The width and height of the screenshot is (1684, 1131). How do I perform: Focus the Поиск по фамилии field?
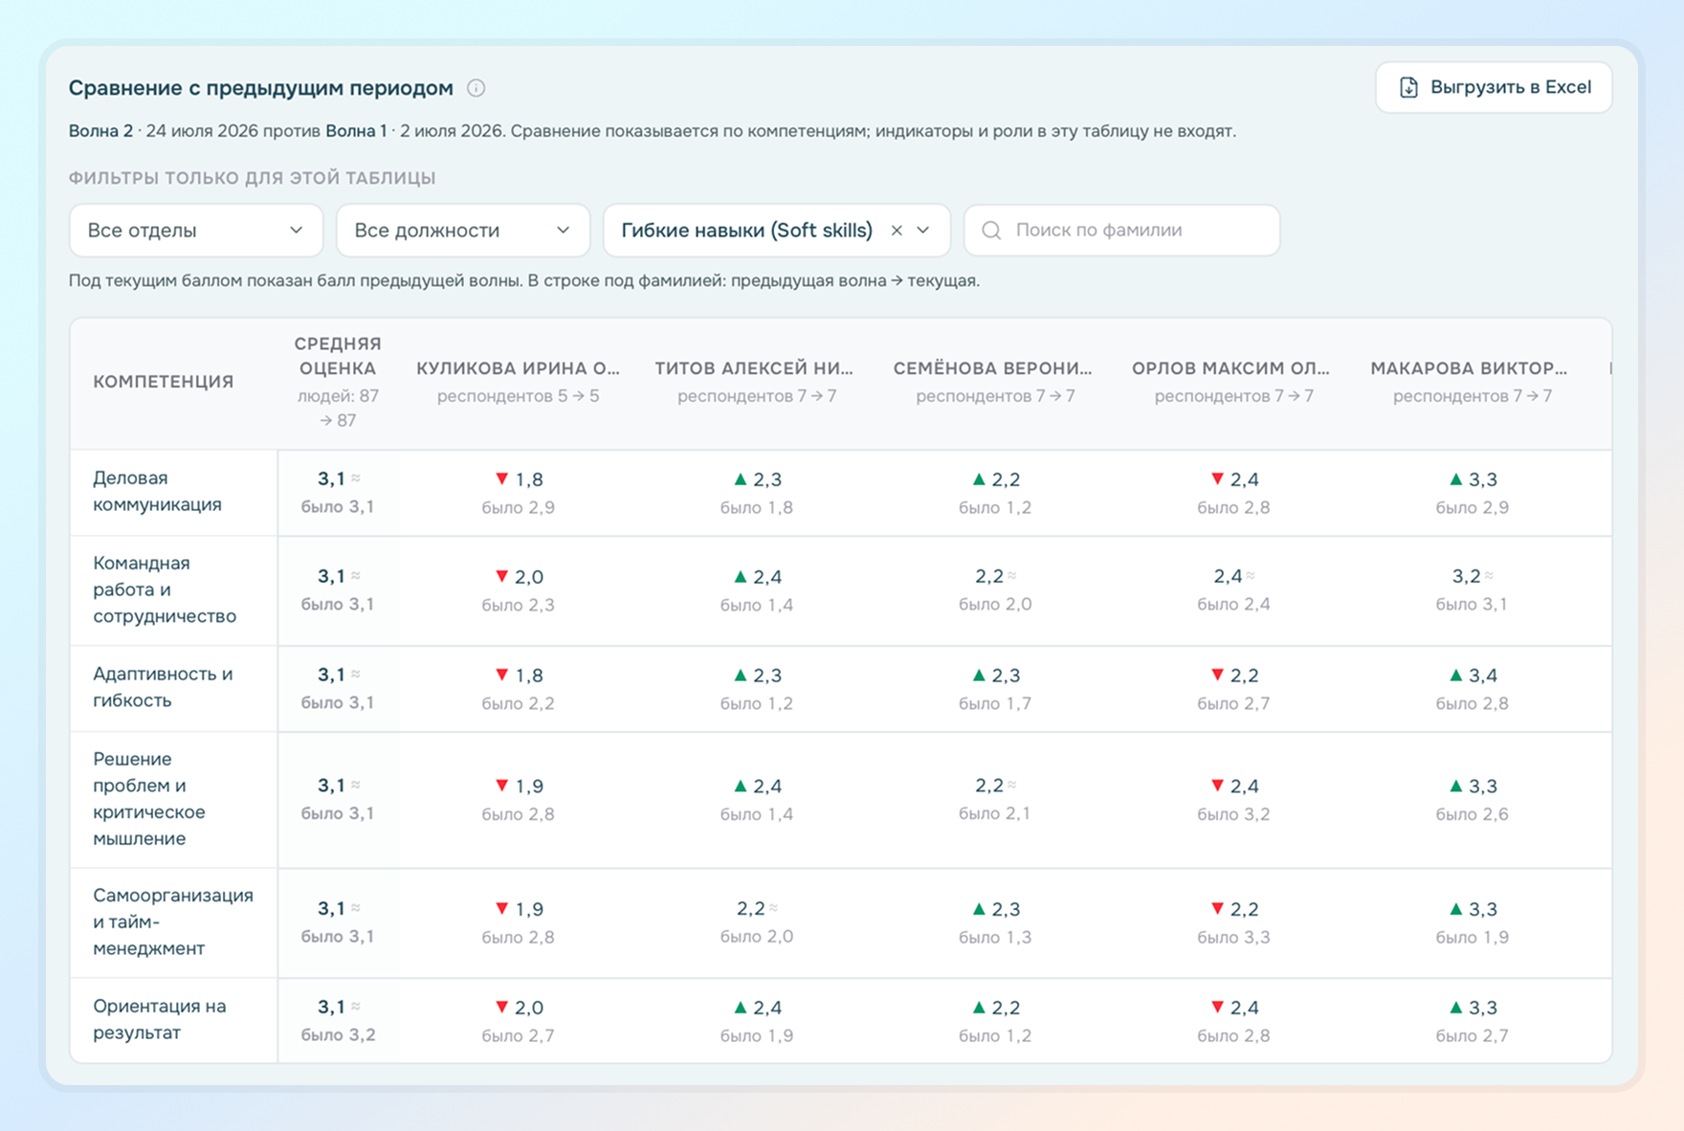click(1121, 231)
